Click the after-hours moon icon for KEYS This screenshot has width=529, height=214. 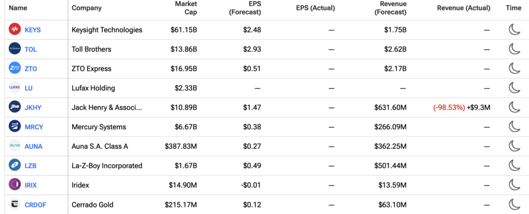coord(514,29)
